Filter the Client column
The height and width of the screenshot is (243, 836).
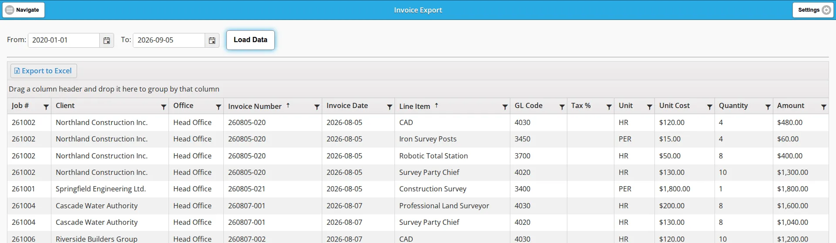(164, 107)
